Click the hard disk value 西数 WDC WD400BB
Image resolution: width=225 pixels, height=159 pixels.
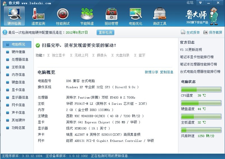pyautogui.click(x=105, y=116)
